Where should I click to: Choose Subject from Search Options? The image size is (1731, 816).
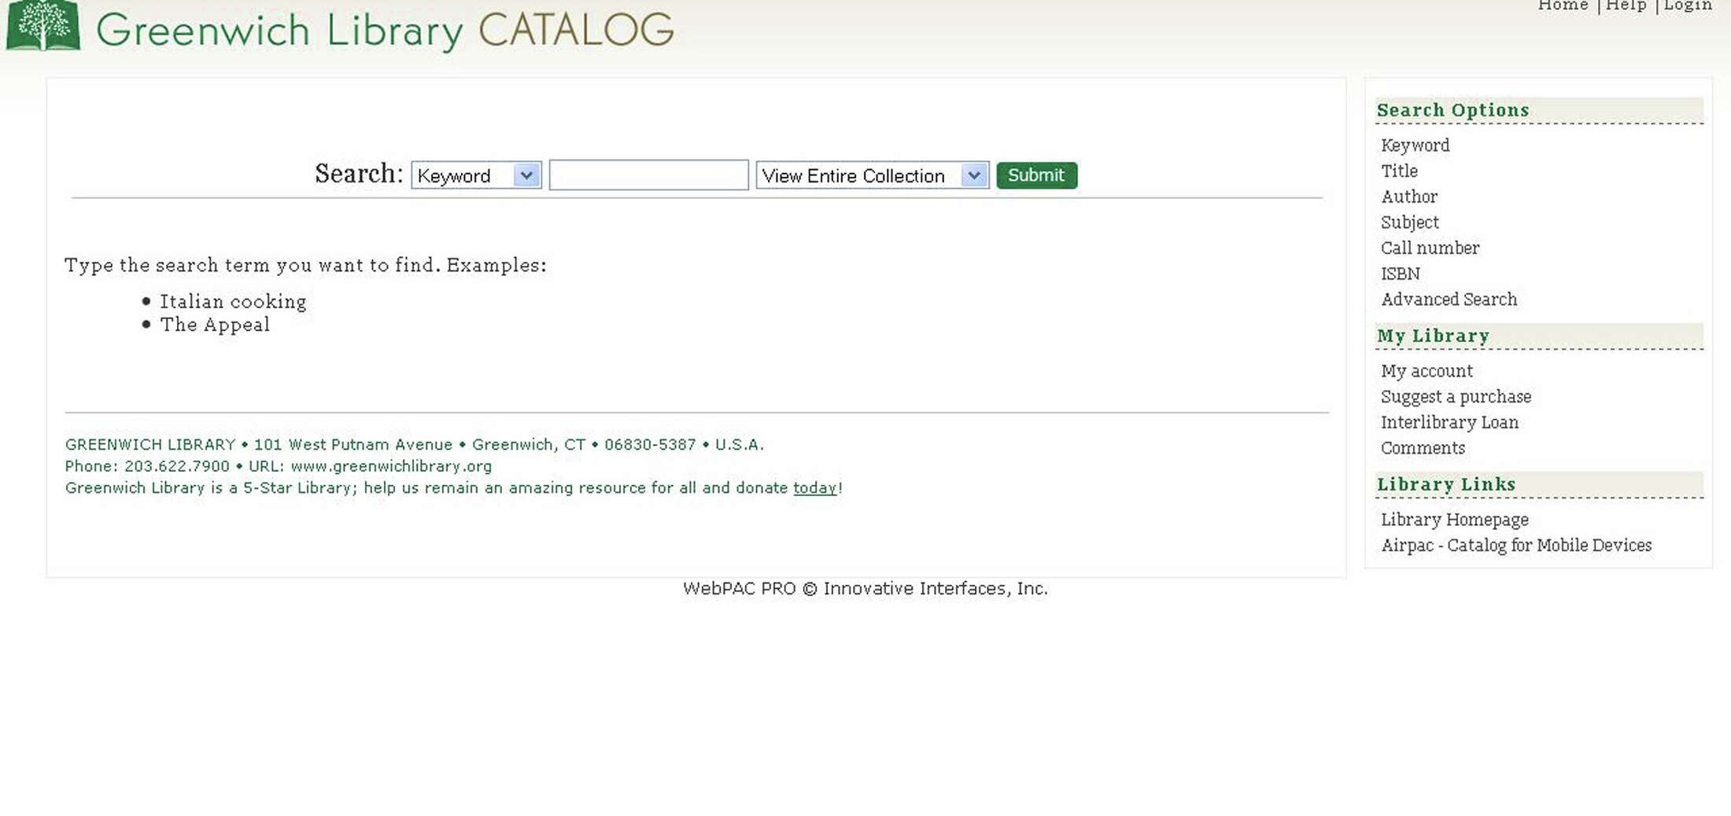pos(1410,222)
